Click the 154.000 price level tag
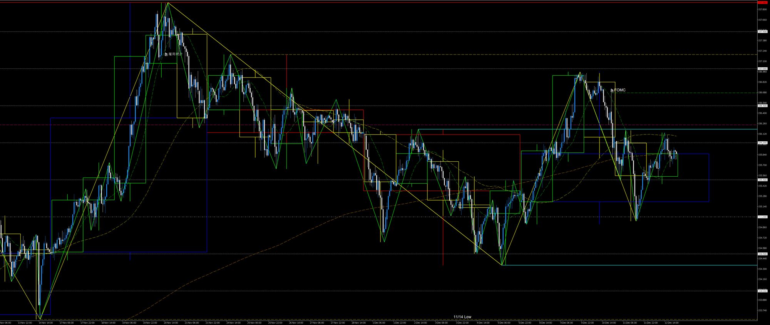 (x=762, y=291)
